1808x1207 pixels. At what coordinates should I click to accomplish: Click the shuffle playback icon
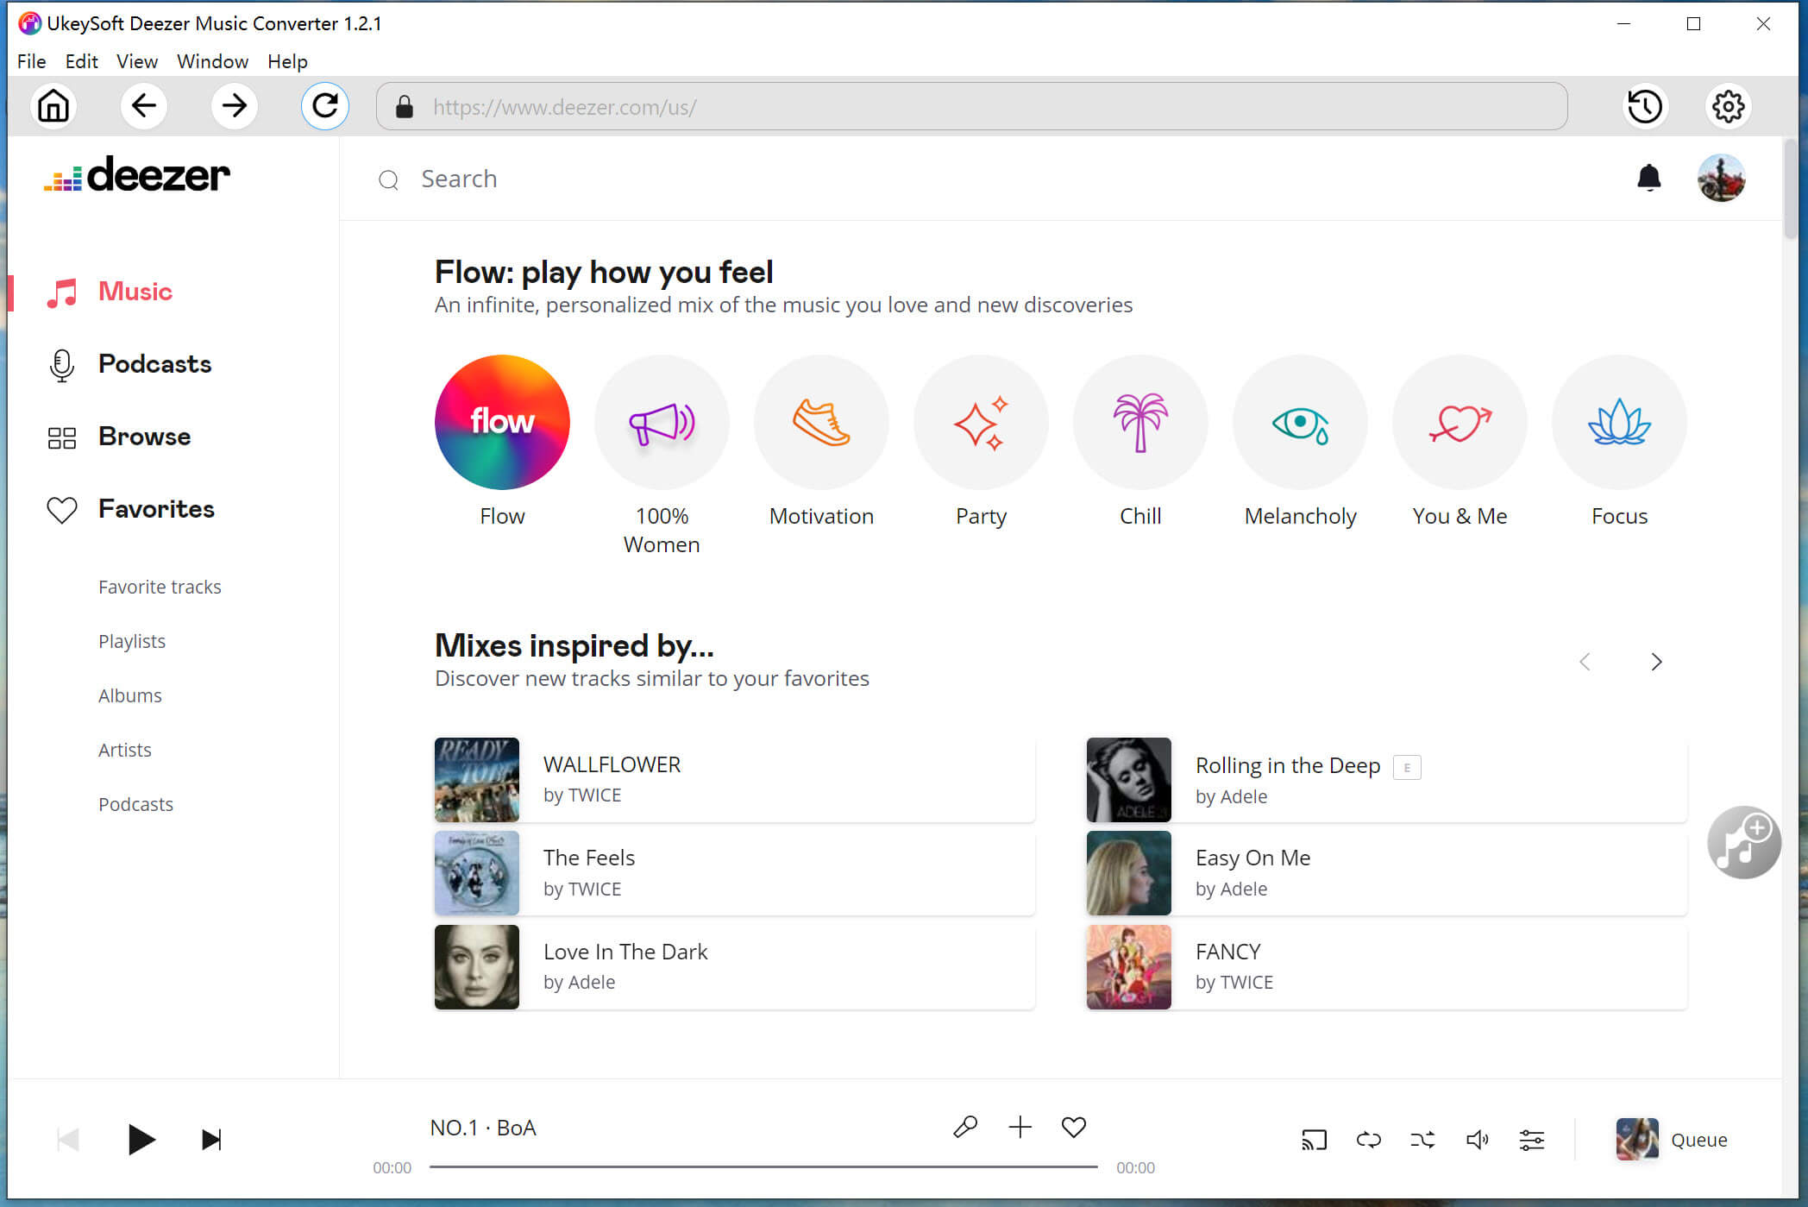[x=1423, y=1138]
